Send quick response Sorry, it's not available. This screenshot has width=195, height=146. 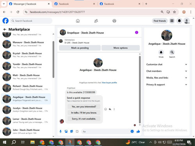click(x=84, y=119)
